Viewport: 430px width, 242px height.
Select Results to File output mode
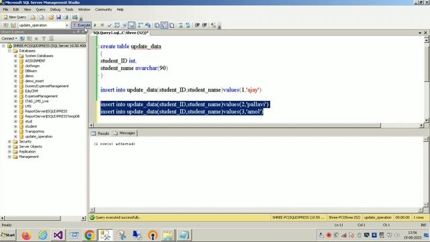(172, 26)
